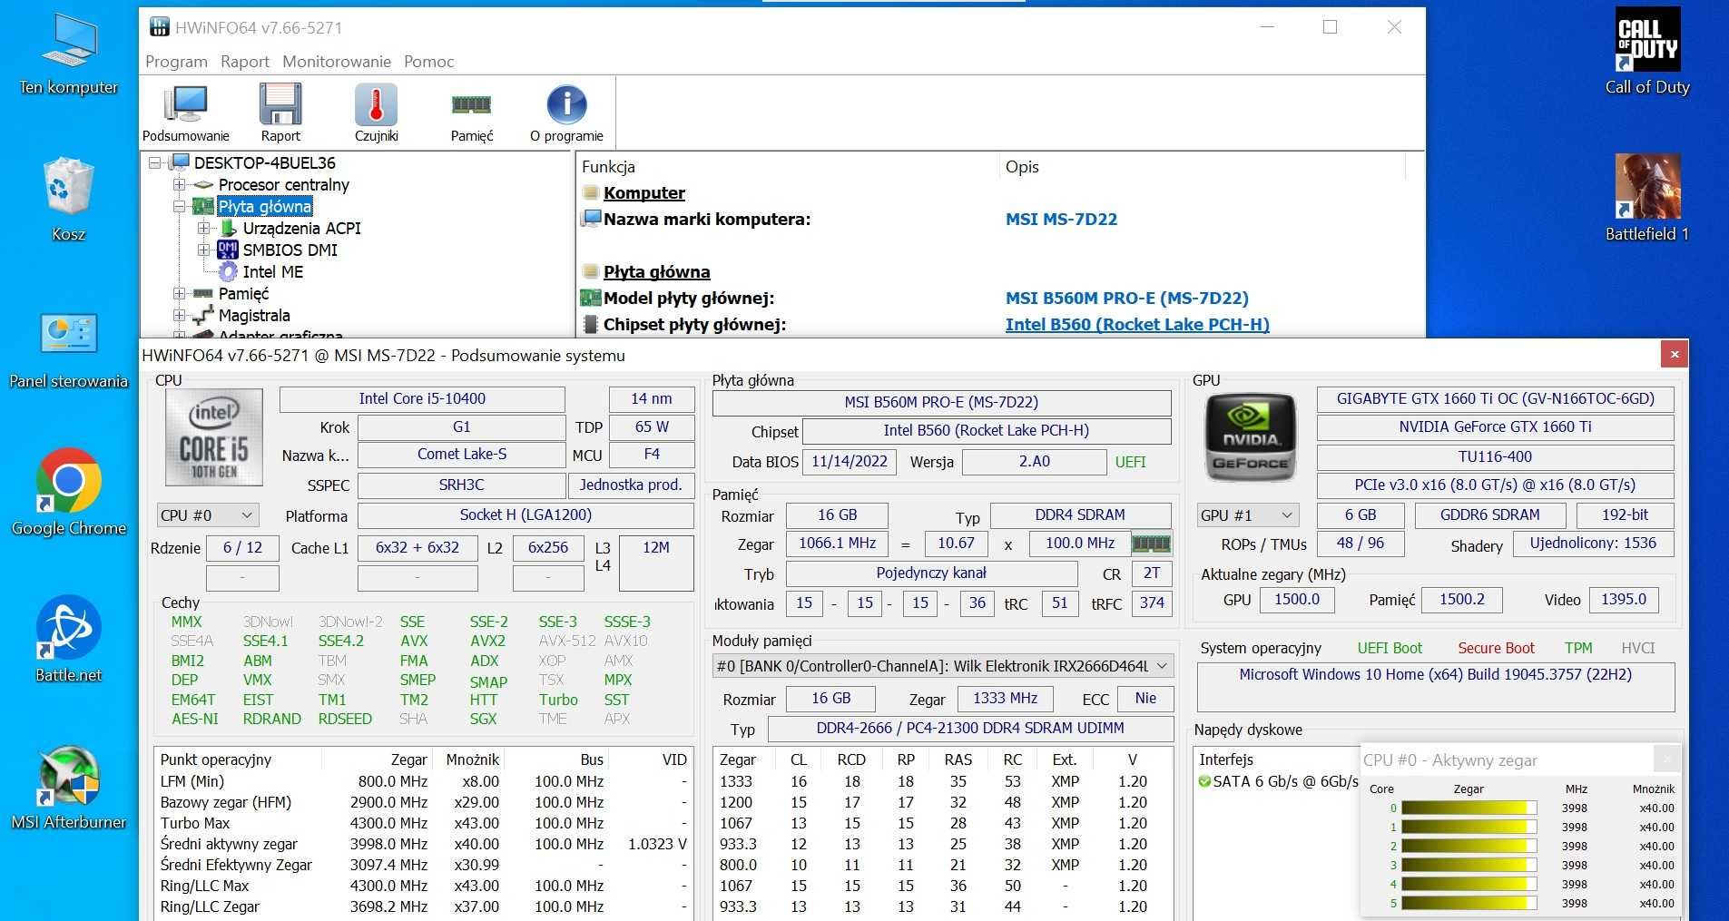Viewport: 1729px width, 921px height.
Task: Click the Secure Boot status label
Action: pos(1496,648)
